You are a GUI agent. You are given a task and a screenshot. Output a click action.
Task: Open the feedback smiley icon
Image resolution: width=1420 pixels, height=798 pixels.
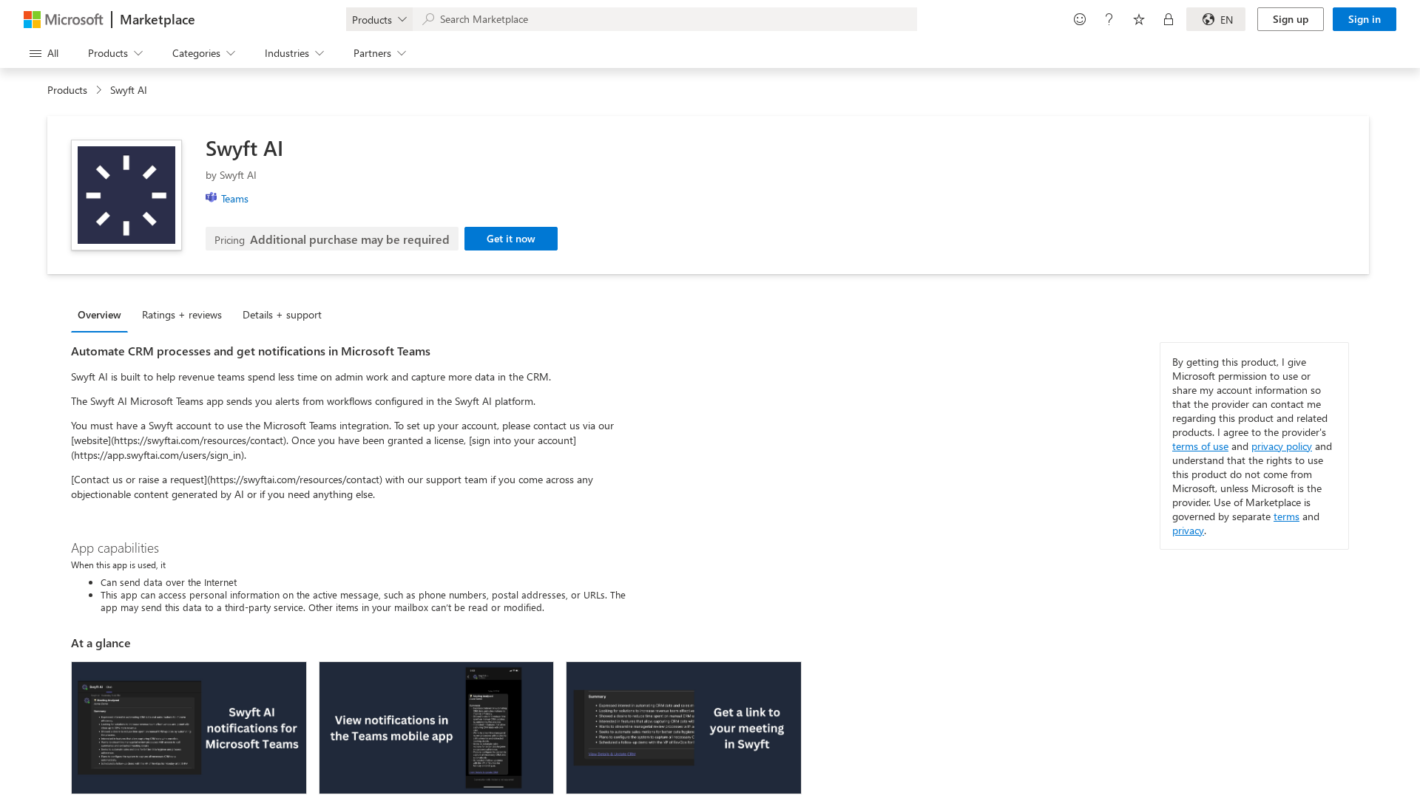tap(1080, 19)
